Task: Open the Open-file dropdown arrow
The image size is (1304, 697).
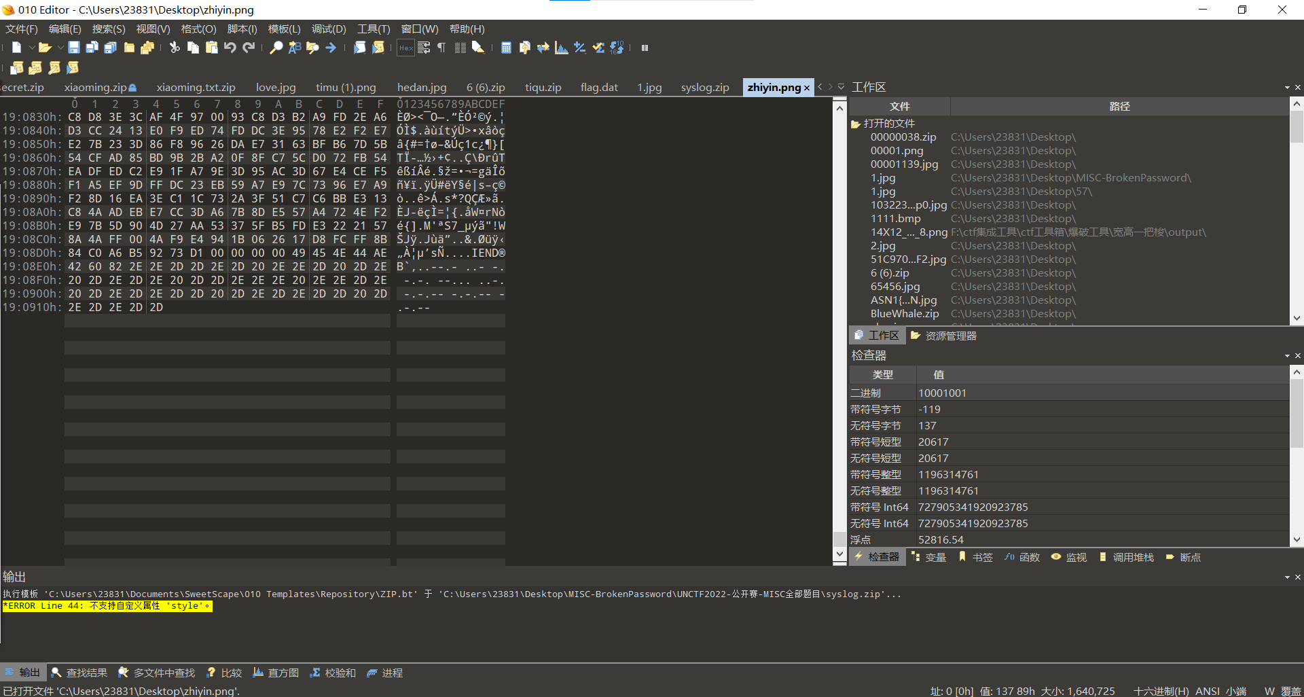Action: tap(60, 48)
